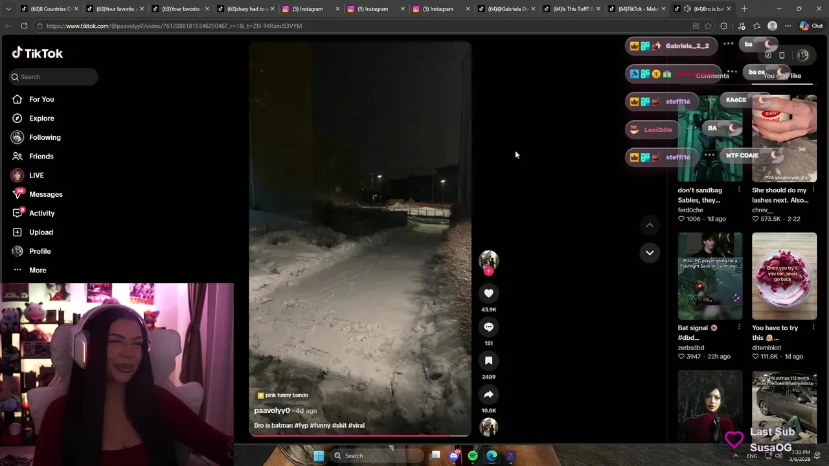Open the lashes video thumbnail
Image resolution: width=829 pixels, height=466 pixels.
[x=784, y=139]
